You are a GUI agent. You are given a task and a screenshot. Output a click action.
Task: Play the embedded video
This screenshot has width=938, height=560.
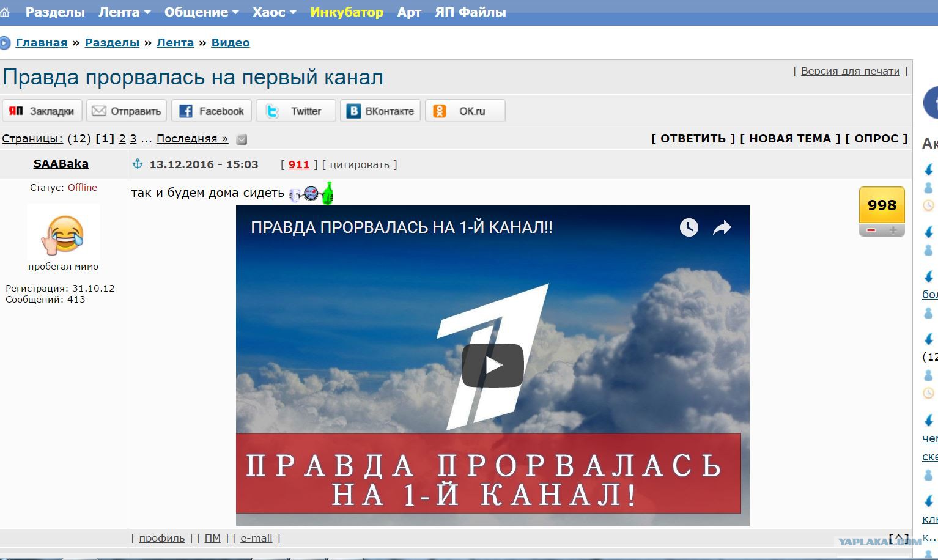click(492, 366)
